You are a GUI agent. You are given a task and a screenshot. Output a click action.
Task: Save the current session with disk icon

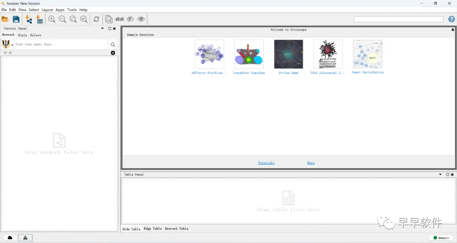(16, 19)
